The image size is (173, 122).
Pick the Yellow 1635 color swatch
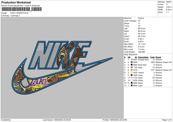[132, 73]
